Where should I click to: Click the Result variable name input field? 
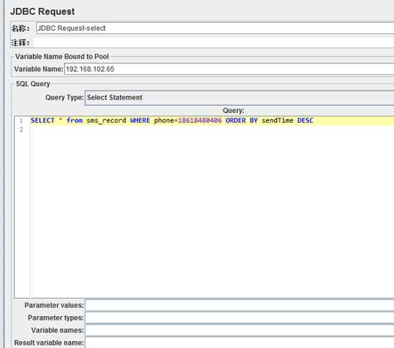240,342
